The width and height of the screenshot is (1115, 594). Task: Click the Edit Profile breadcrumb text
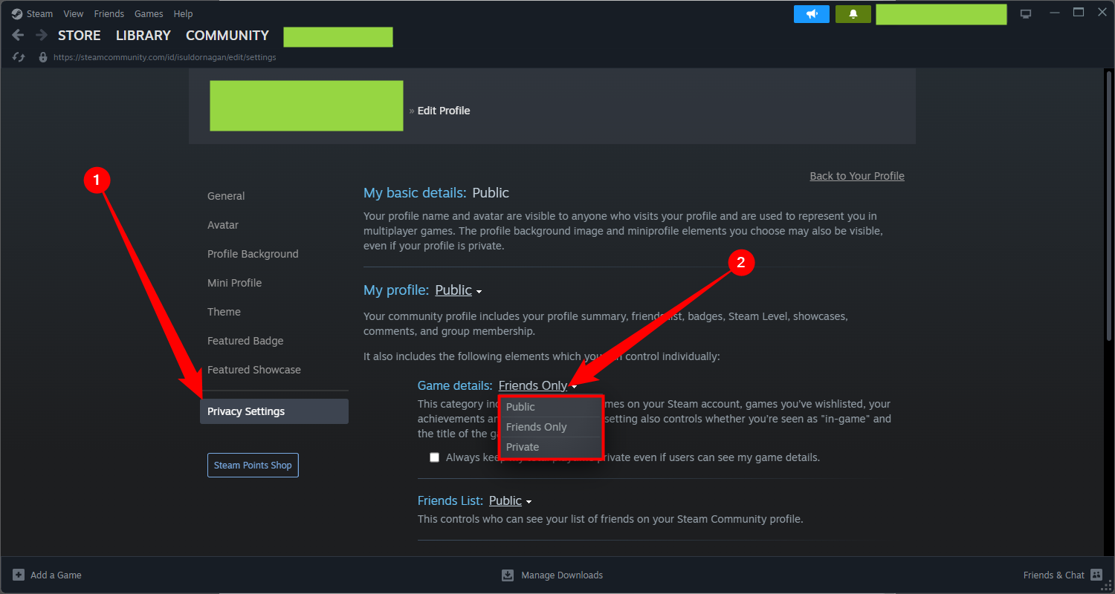pyautogui.click(x=444, y=111)
